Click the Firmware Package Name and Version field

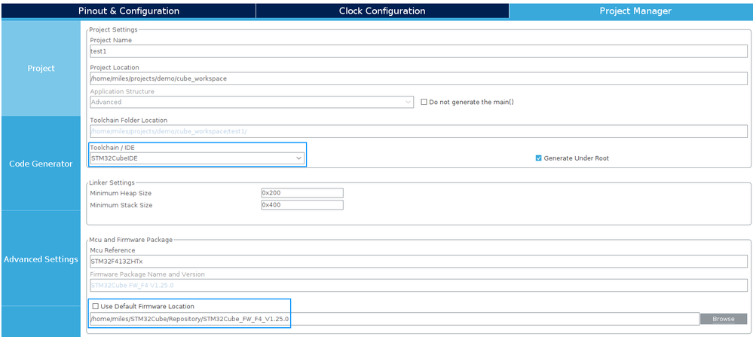(x=418, y=285)
